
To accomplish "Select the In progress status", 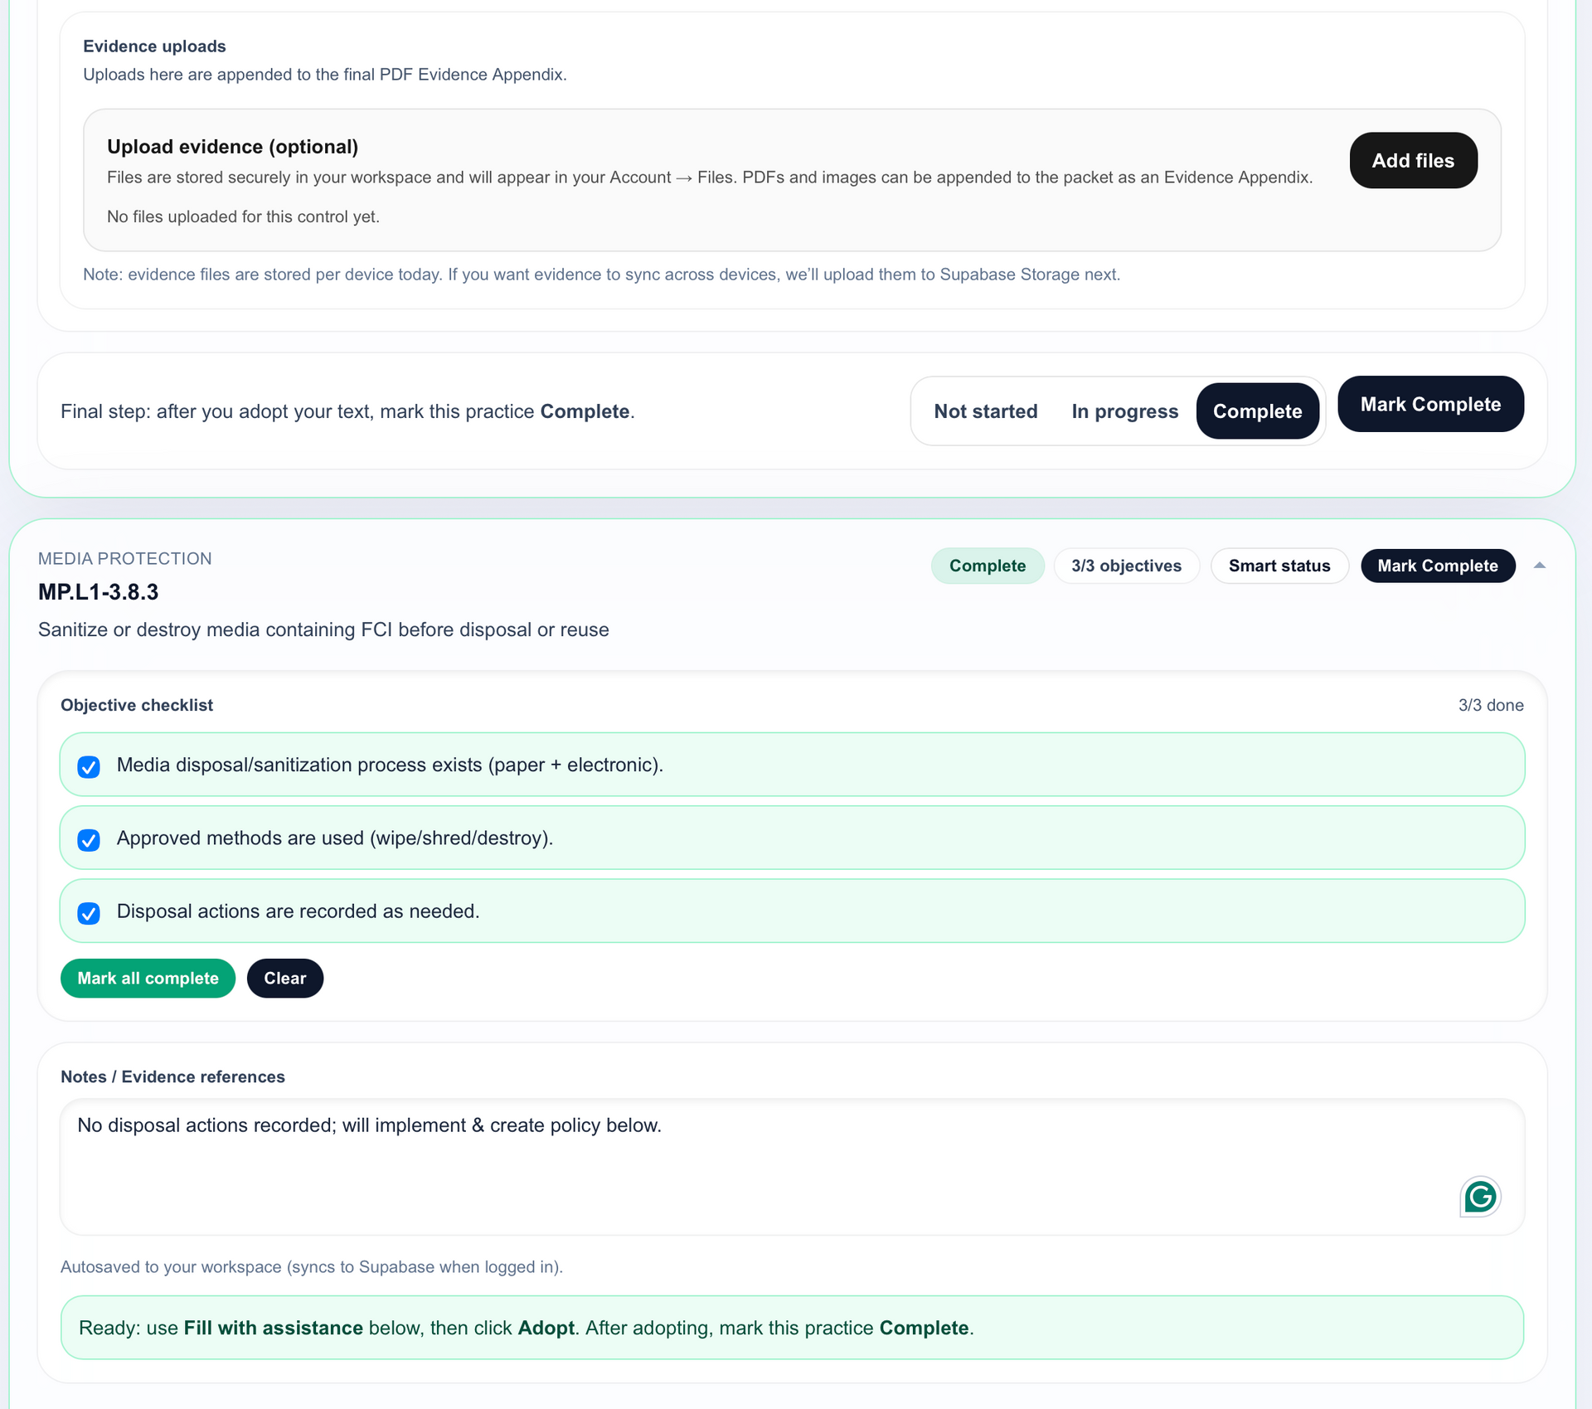I will (1124, 411).
